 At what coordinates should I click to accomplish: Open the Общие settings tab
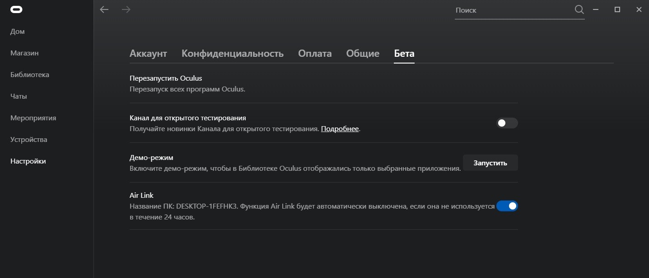coord(363,54)
